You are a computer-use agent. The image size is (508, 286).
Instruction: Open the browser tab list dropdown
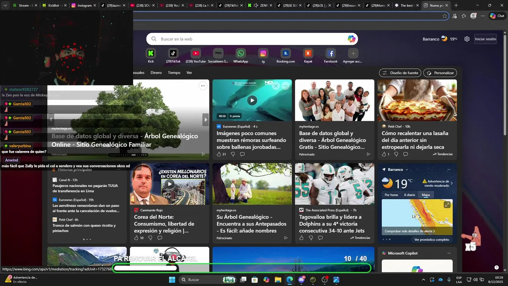(x=5, y=6)
